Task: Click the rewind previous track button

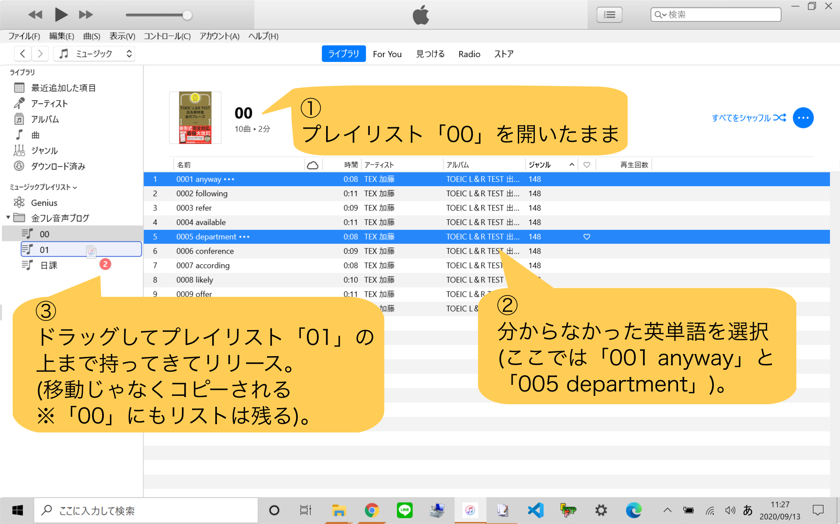Action: click(35, 15)
